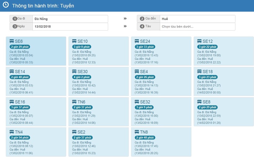Pick a date in the Ngày field
The width and height of the screenshot is (254, 157).
70,27
